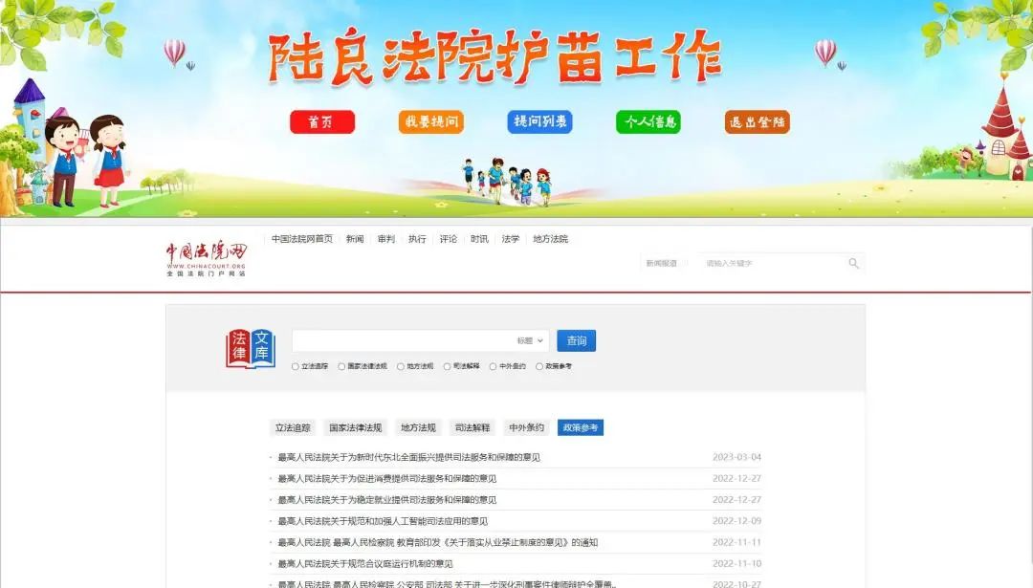
Task: Open the 法学 nav item
Action: click(511, 239)
